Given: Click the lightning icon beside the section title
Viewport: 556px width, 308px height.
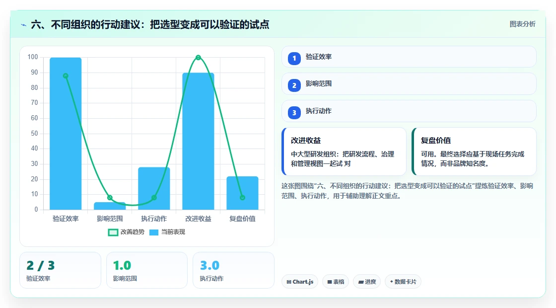Looking at the screenshot, I should click(x=24, y=25).
